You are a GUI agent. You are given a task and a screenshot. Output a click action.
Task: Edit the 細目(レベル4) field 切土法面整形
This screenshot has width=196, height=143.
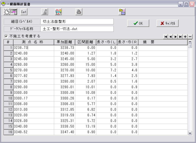(77, 22)
